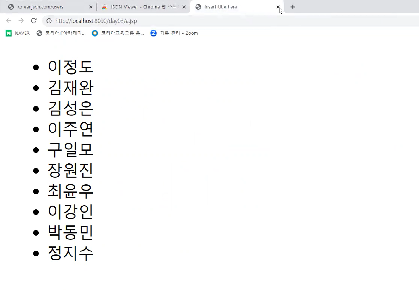Open the 코리아IT아카데미 bookmark
The width and height of the screenshot is (419, 290).
(x=61, y=33)
